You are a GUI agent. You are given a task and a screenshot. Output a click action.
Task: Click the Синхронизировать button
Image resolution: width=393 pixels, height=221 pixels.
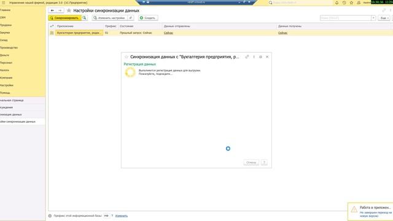point(64,18)
